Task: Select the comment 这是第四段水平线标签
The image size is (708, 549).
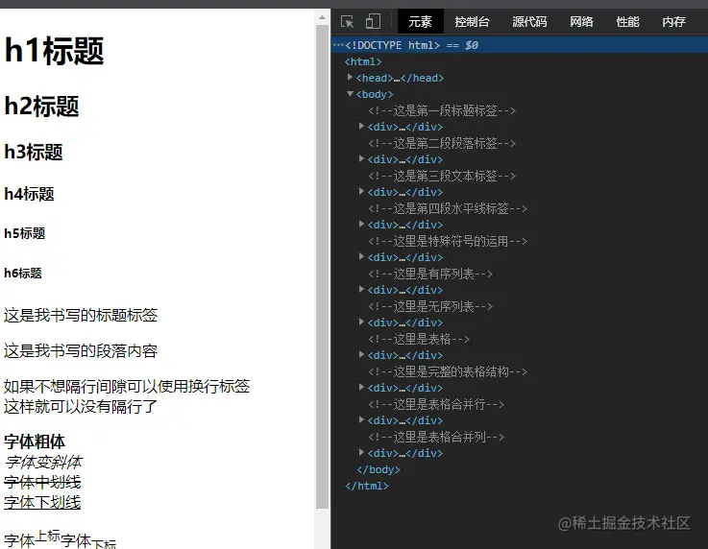Action: tap(448, 208)
